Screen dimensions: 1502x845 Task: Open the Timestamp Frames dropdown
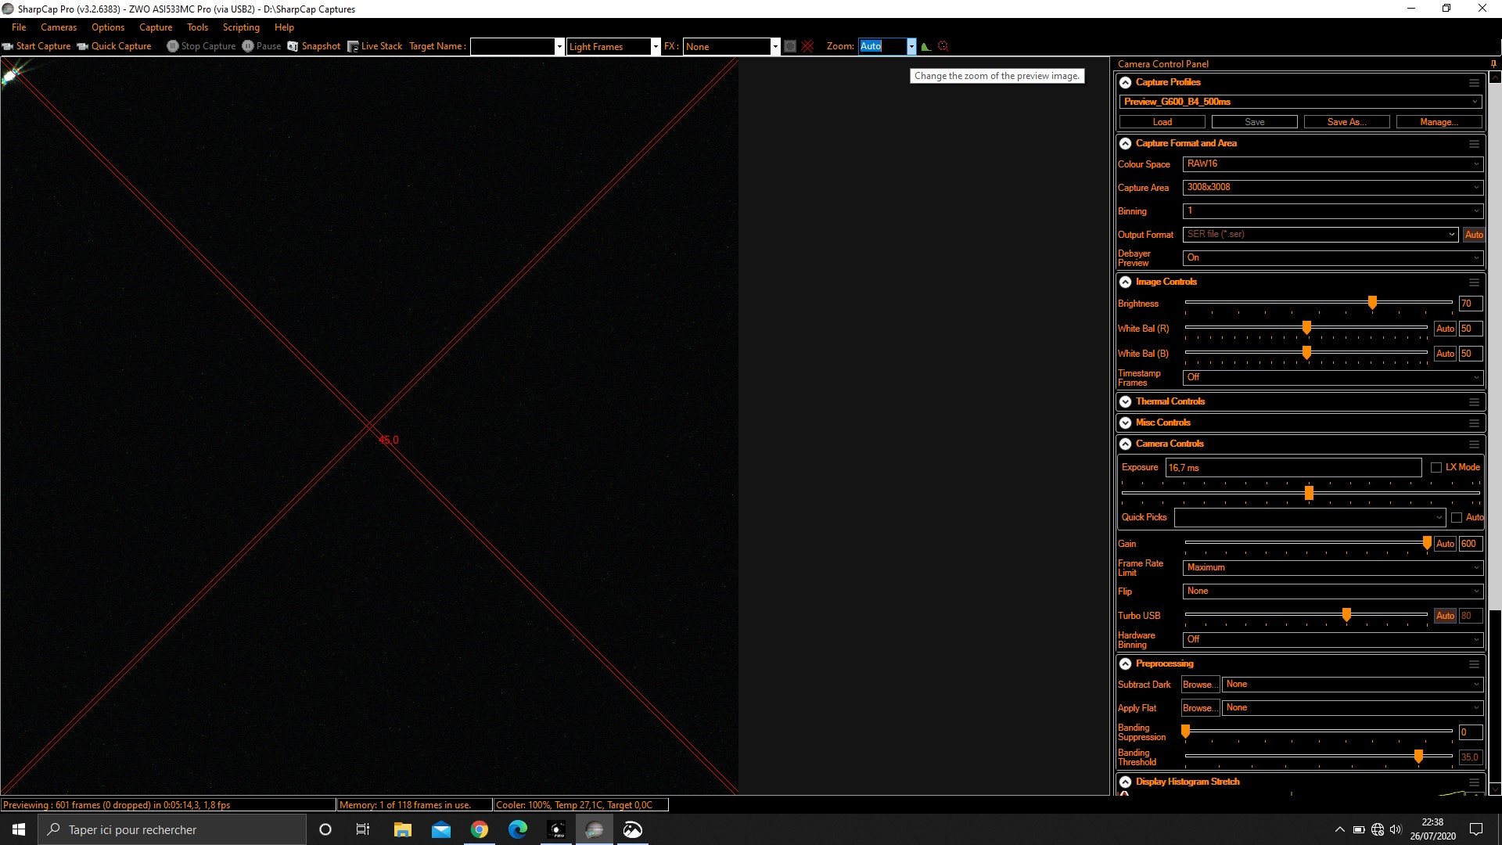point(1333,378)
